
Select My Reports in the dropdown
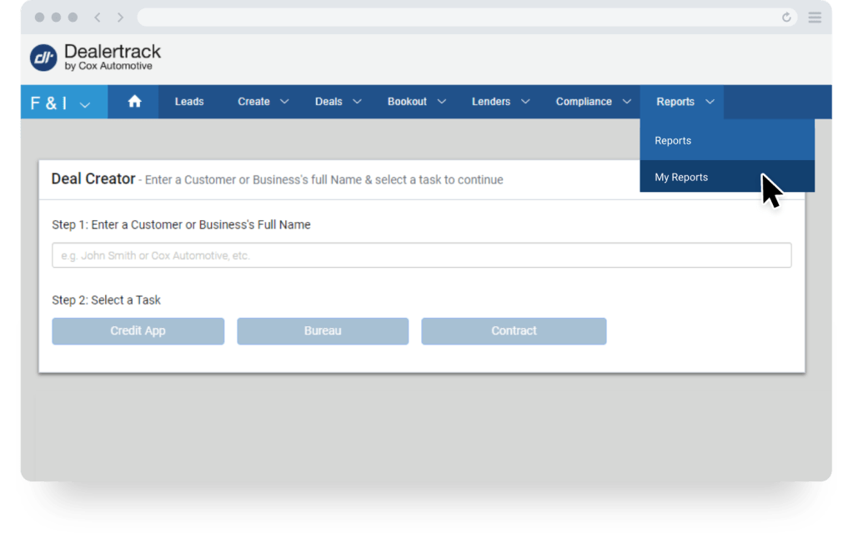tap(727, 176)
